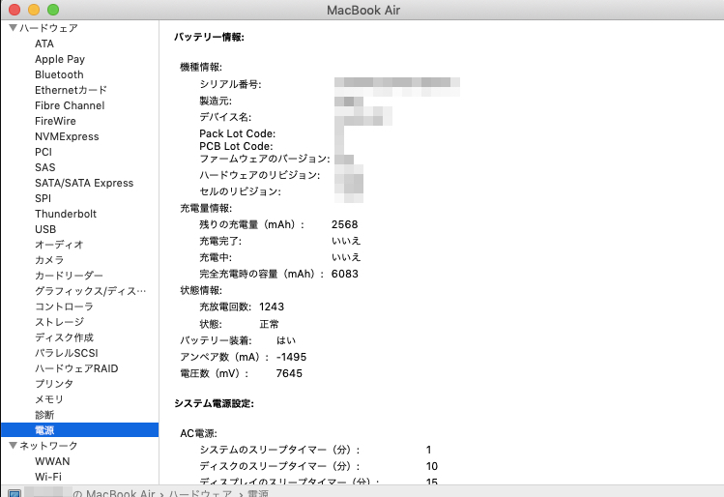Screen dimensions: 724x497
Task: Click the full charge capacity value 6083
Action: pos(345,274)
